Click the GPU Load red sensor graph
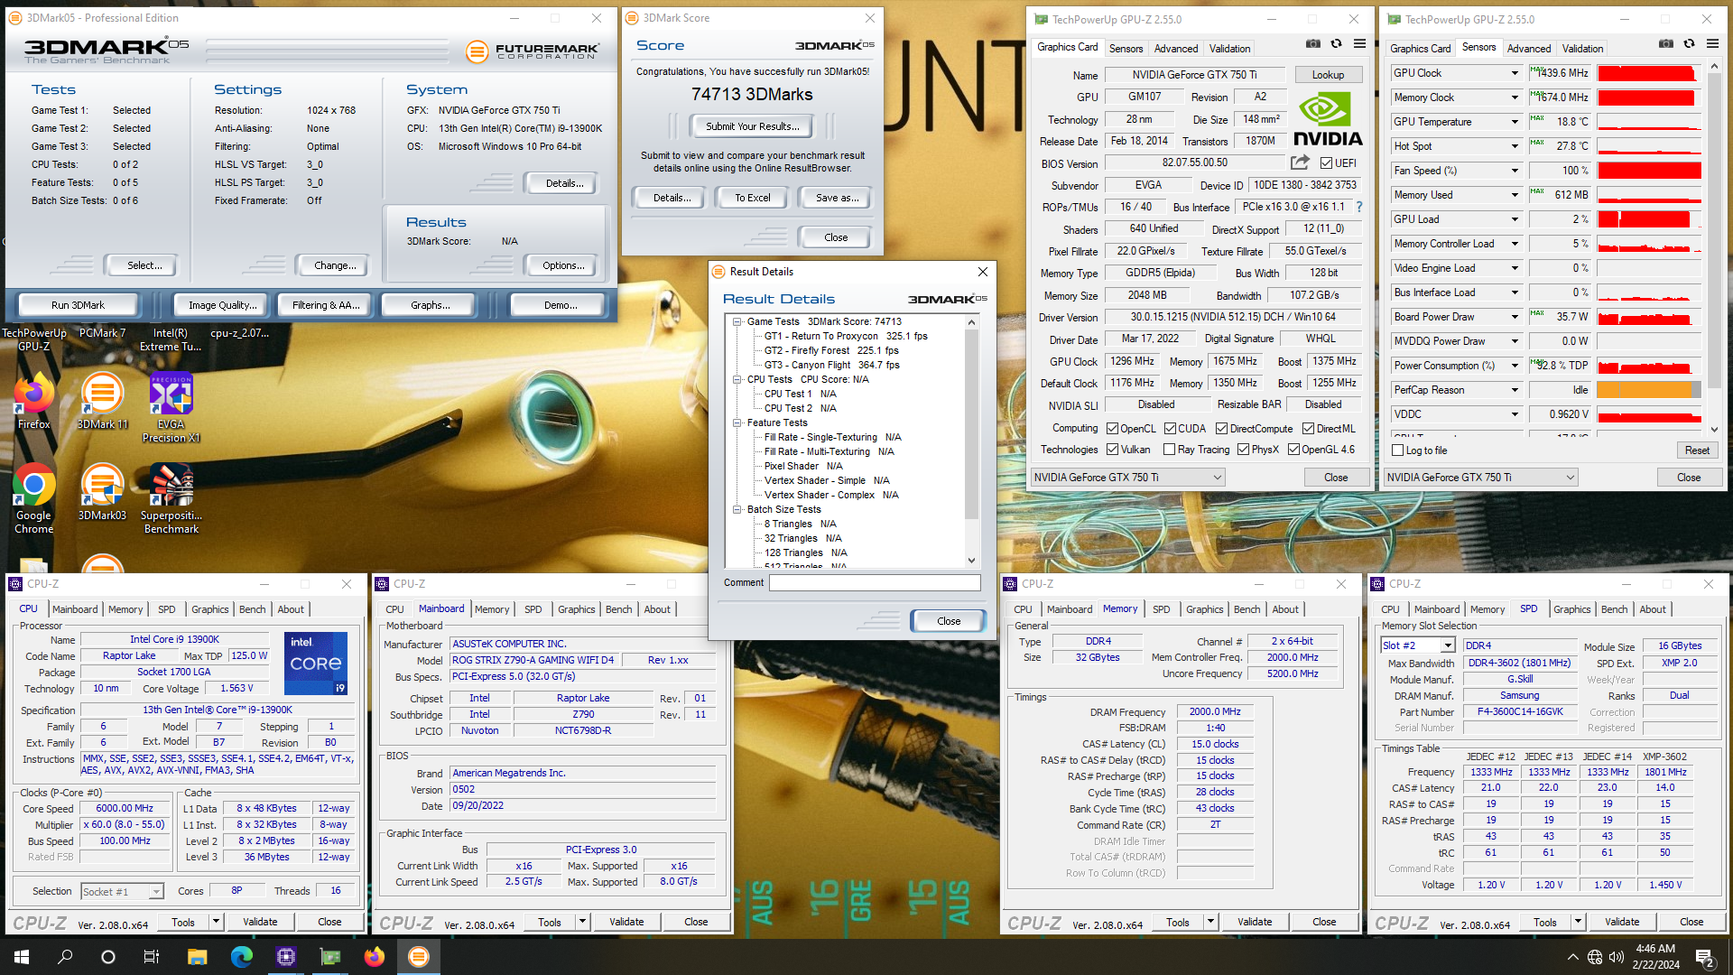Viewport: 1733px width, 975px height. 1648,219
